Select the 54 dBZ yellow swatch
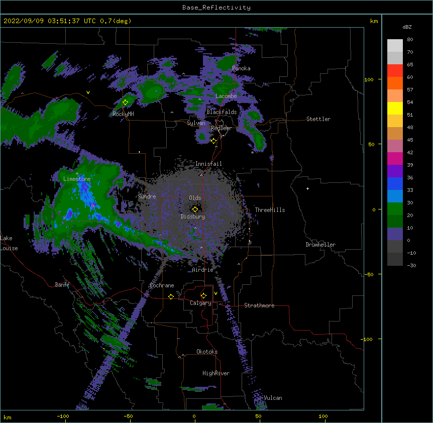The width and height of the screenshot is (433, 423). (395, 108)
